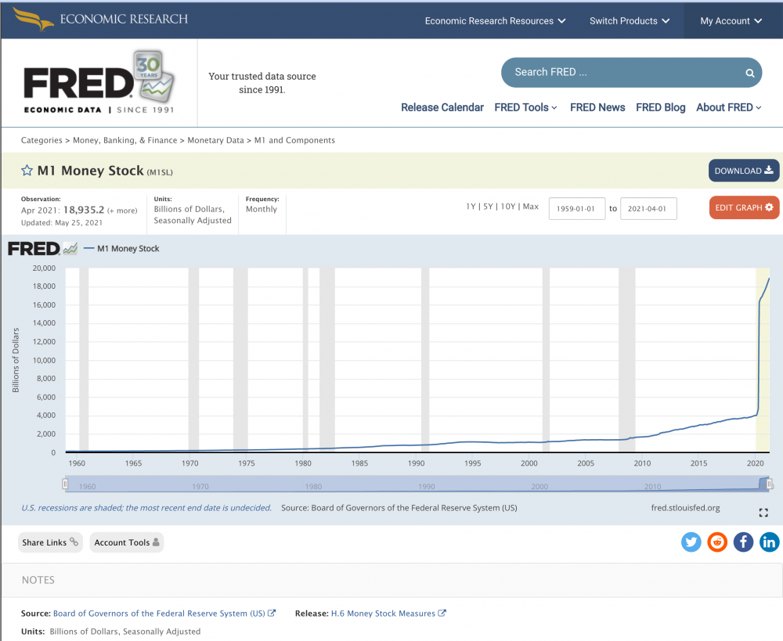Open H.6 Money Stock Measures release link
Viewport: 783px width, 641px height.
point(388,613)
